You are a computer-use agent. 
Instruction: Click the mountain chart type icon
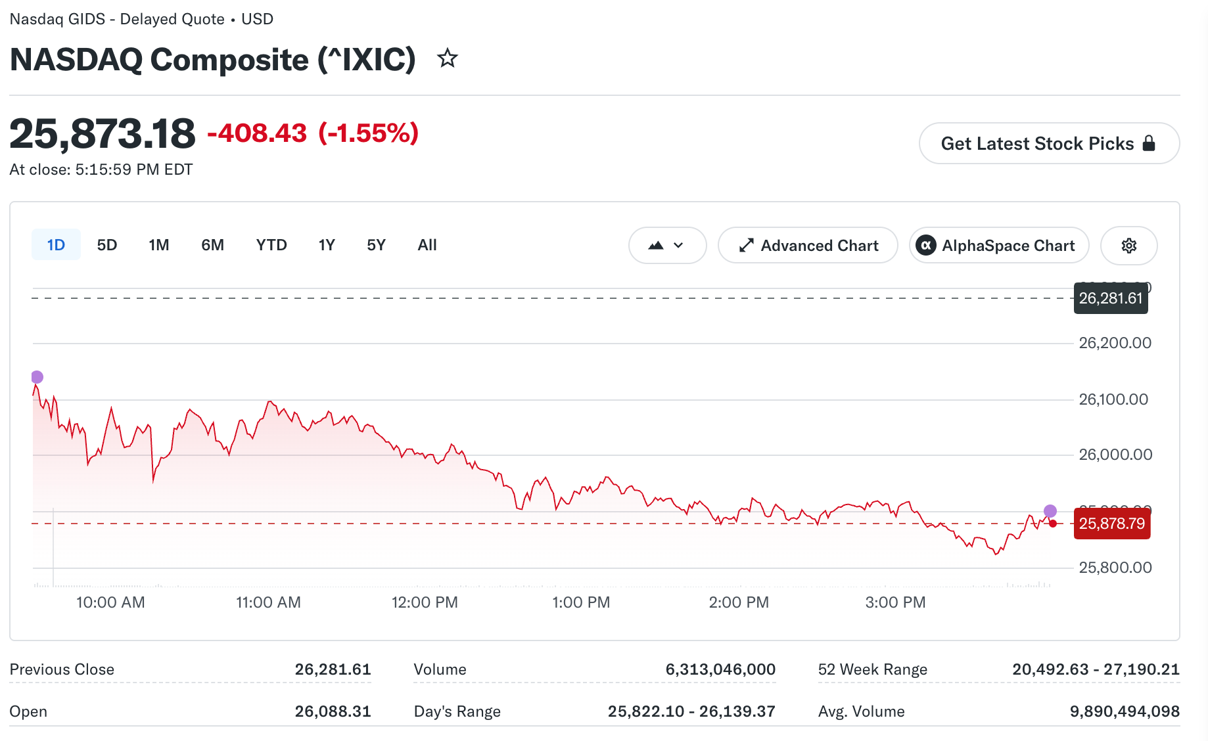656,246
